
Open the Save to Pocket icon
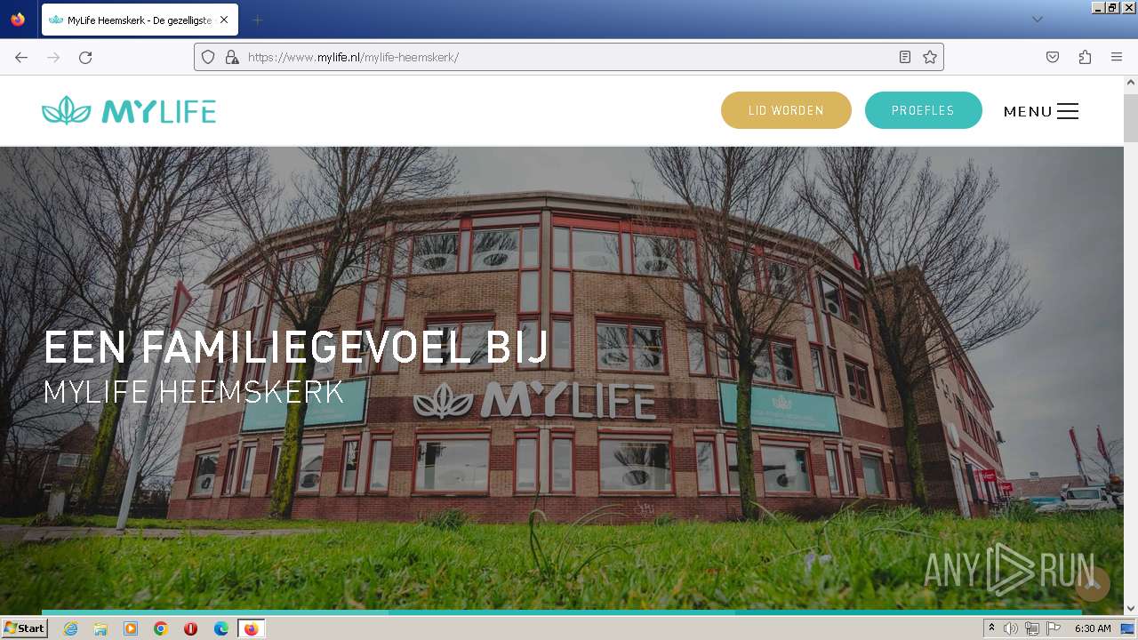pyautogui.click(x=1053, y=57)
